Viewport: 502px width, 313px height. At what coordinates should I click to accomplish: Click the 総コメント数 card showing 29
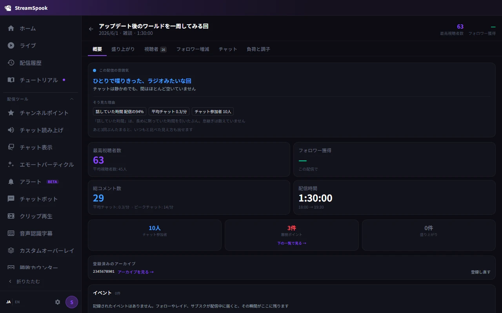coord(189,198)
